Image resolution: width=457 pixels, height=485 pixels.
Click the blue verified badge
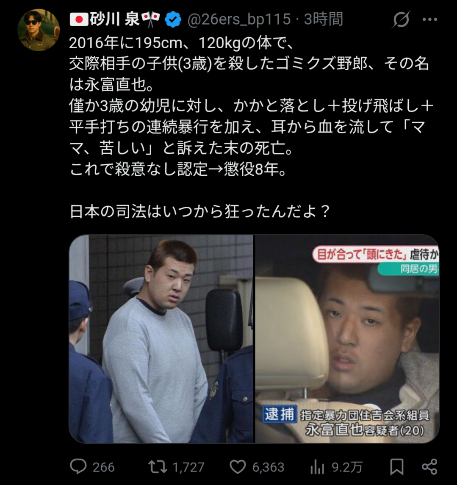point(173,19)
